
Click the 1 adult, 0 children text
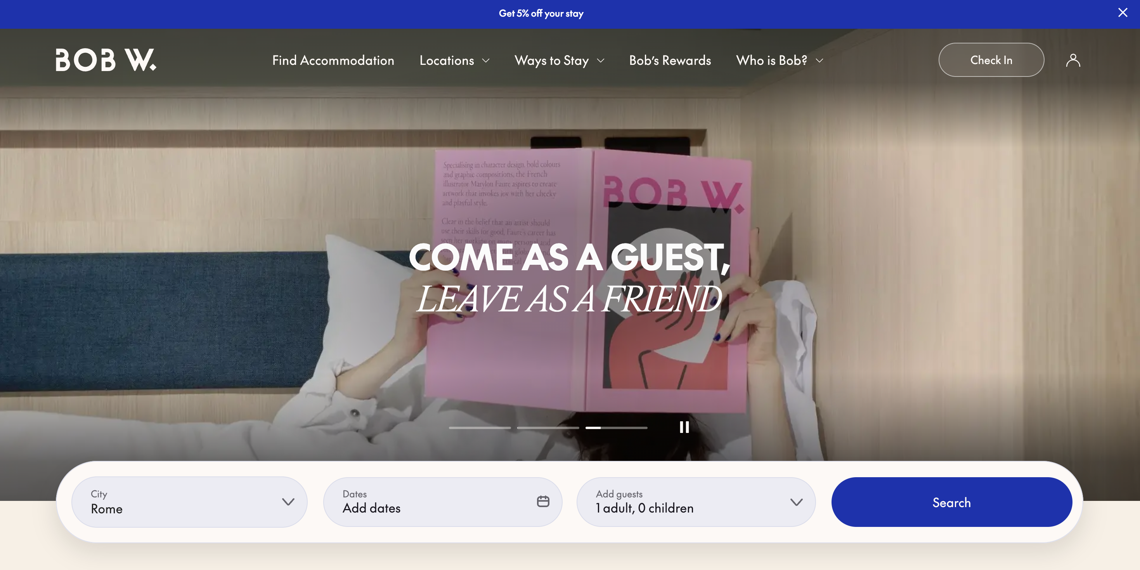click(x=644, y=508)
